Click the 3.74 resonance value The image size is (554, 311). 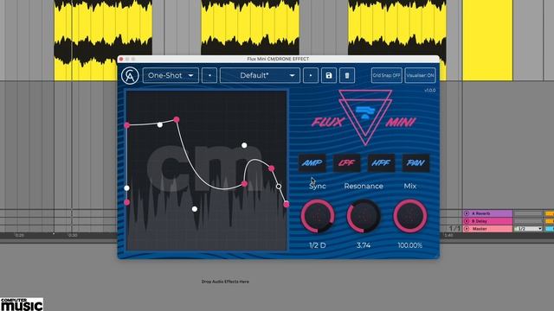click(x=364, y=245)
